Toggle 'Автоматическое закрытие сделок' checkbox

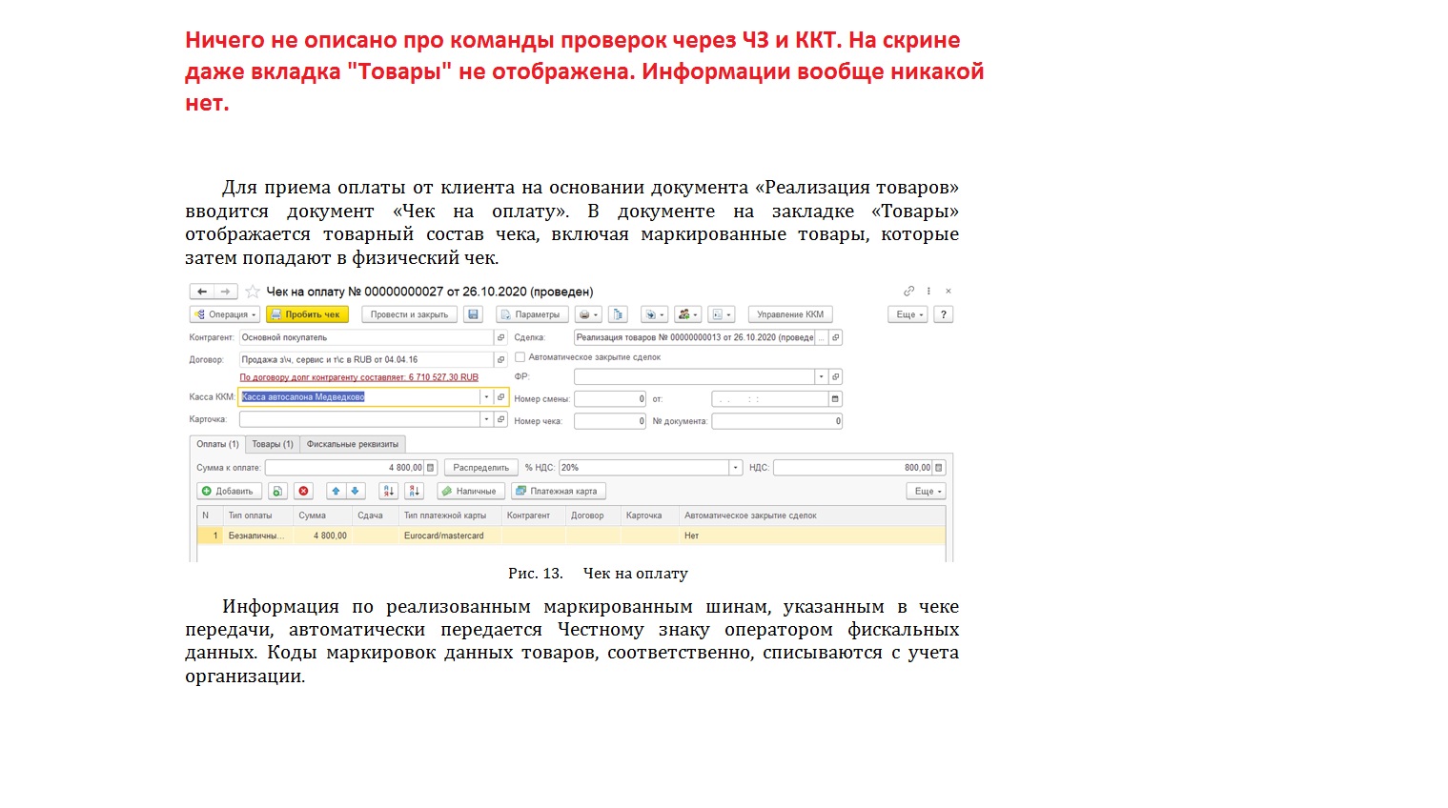pyautogui.click(x=520, y=357)
